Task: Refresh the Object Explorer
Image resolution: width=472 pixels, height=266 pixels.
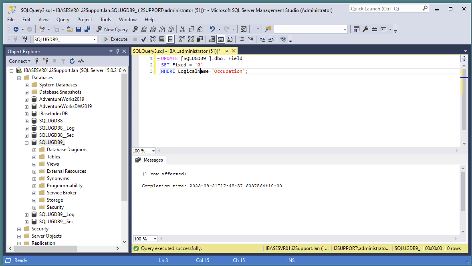Action: click(x=72, y=61)
